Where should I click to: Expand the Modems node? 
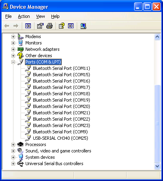point(13,37)
